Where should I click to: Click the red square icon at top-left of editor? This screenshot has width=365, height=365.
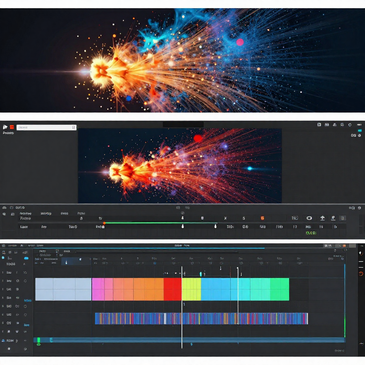coord(12,127)
